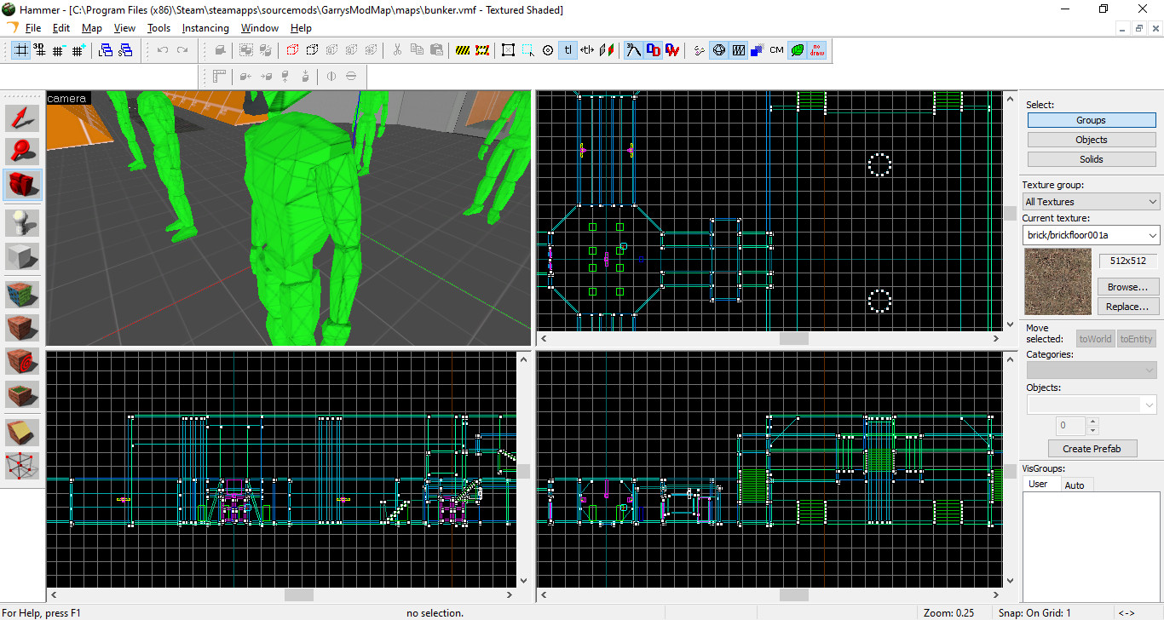Select Objects selection mode
Screen dimensions: 1164x620
1091,140
